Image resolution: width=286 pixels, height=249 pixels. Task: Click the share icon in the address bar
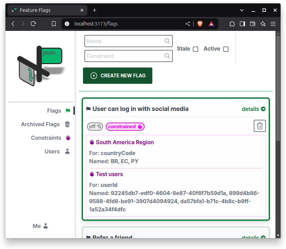pos(188,24)
